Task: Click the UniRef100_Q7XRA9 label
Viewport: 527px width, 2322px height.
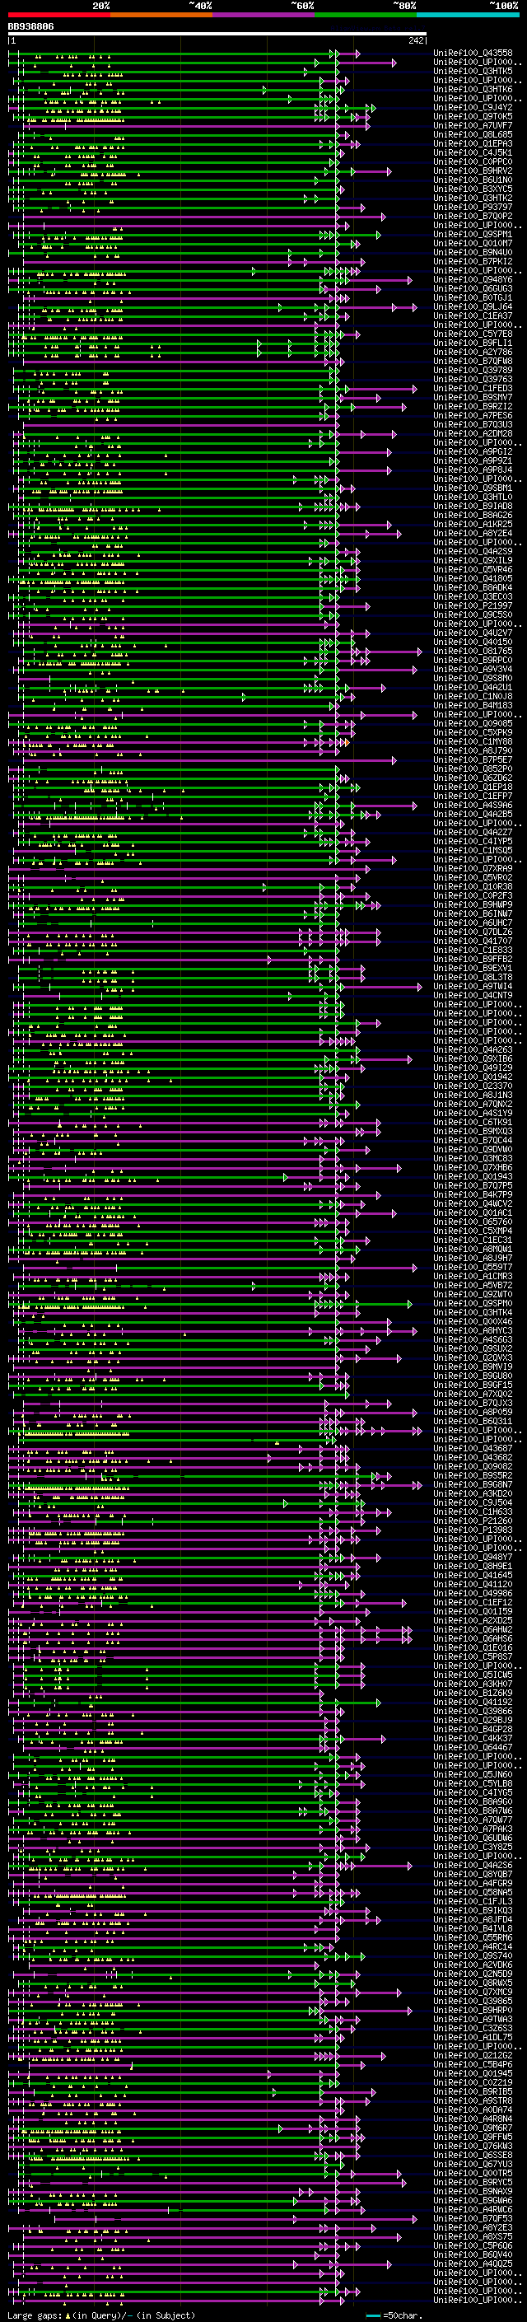Action: (472, 868)
